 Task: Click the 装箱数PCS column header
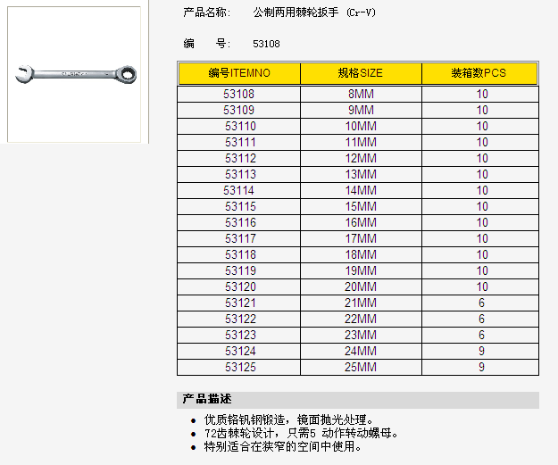click(481, 73)
